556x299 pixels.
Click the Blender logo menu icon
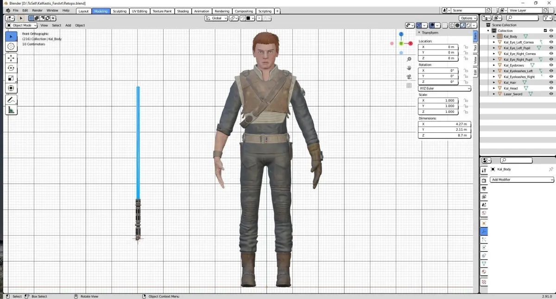click(x=8, y=10)
